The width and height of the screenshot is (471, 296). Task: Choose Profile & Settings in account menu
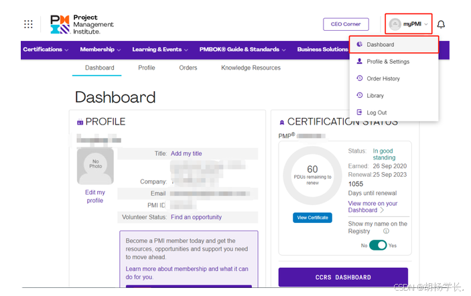(394, 62)
